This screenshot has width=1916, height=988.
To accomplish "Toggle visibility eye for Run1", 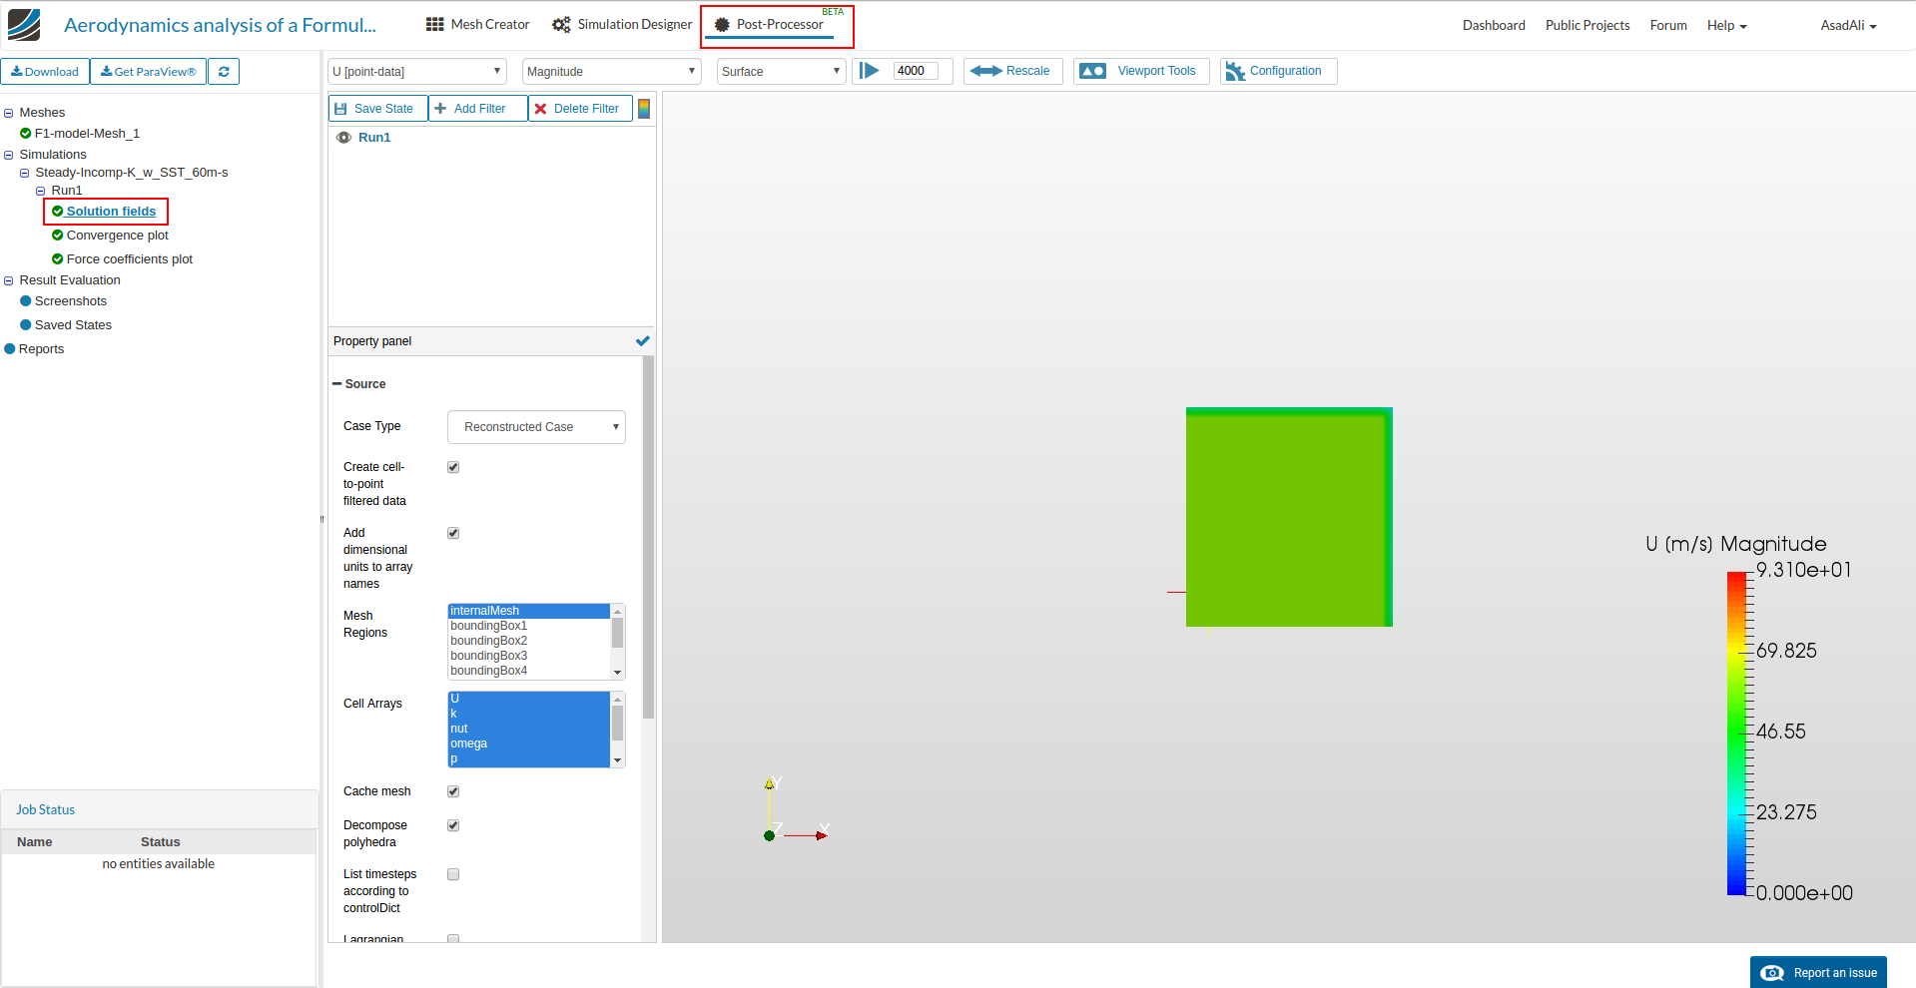I will point(343,138).
